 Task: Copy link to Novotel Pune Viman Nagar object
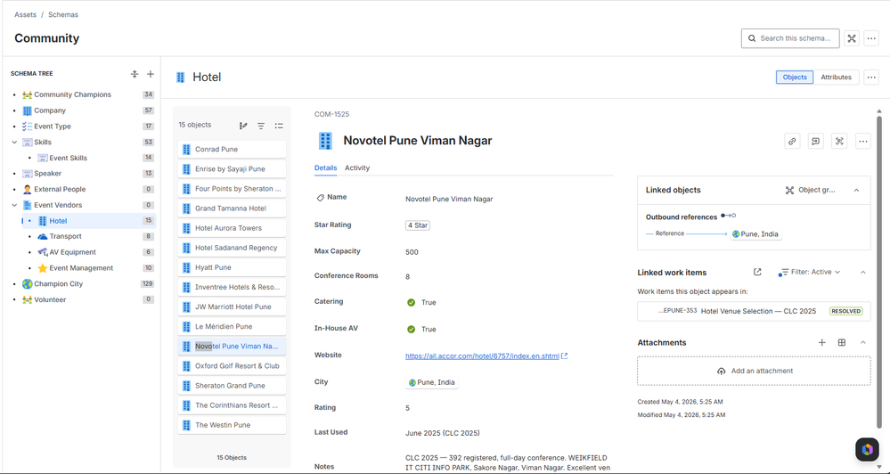[x=792, y=142]
